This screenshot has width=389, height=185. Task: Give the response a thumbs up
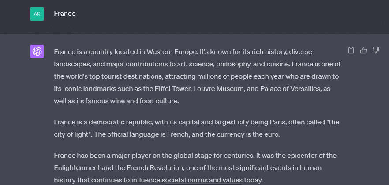pos(363,50)
